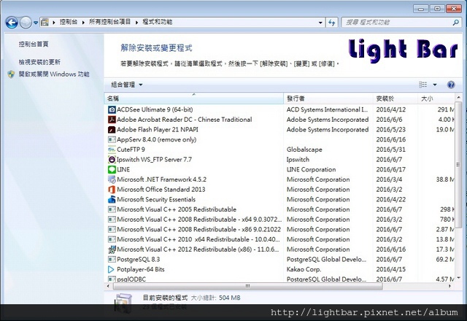Select the PostgreSQL 8.3 icon

click(112, 260)
